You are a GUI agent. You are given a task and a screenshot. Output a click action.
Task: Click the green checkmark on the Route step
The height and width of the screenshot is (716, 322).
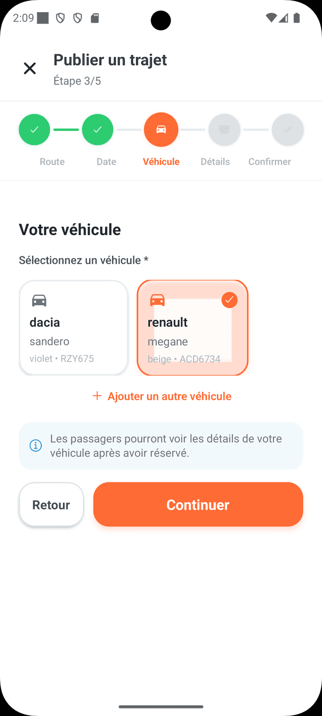tap(34, 129)
